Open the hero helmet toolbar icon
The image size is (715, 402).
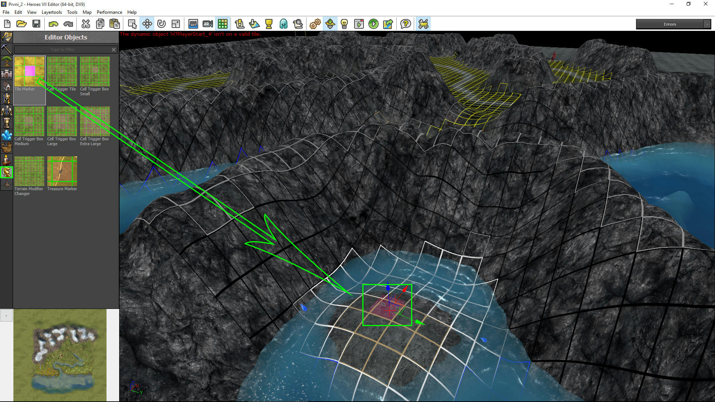[x=283, y=24]
